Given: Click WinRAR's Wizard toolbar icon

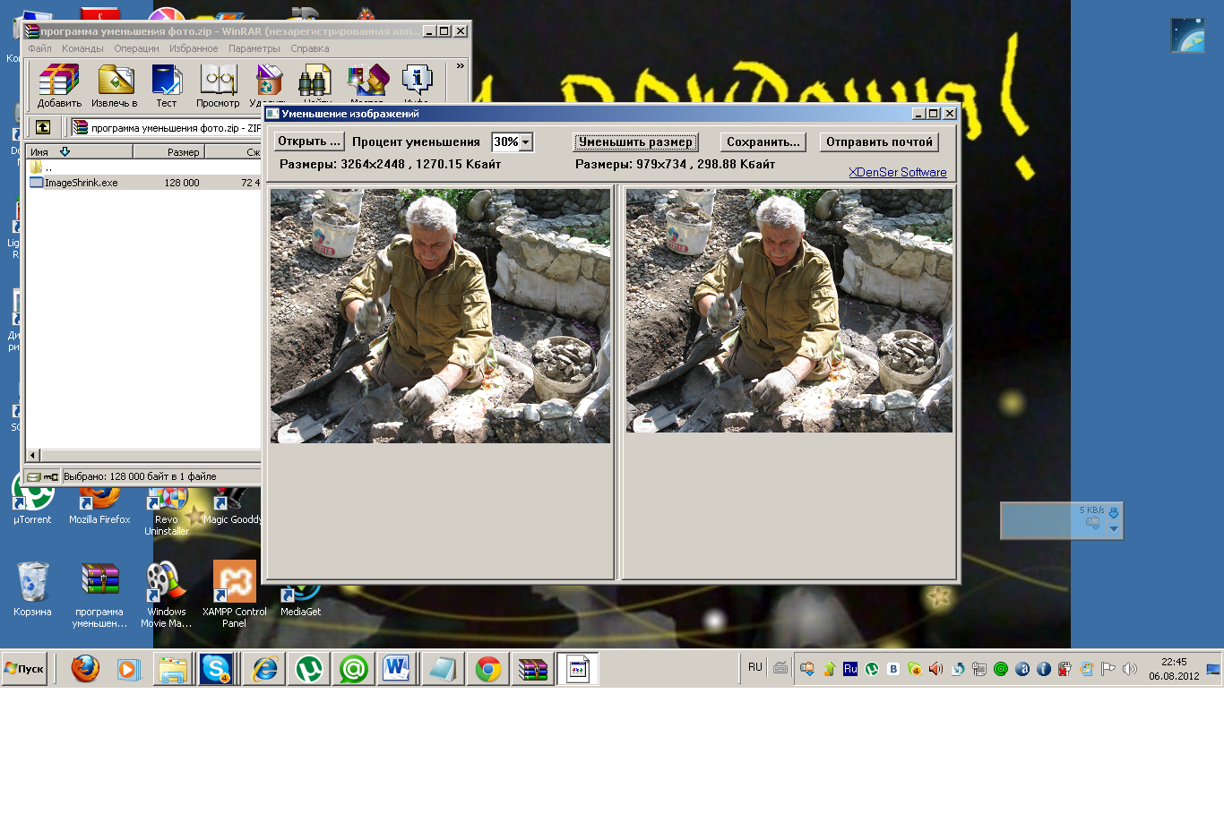Looking at the screenshot, I should [x=367, y=82].
